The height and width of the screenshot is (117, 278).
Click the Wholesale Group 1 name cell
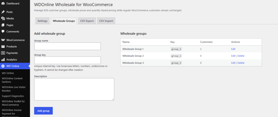133,49
